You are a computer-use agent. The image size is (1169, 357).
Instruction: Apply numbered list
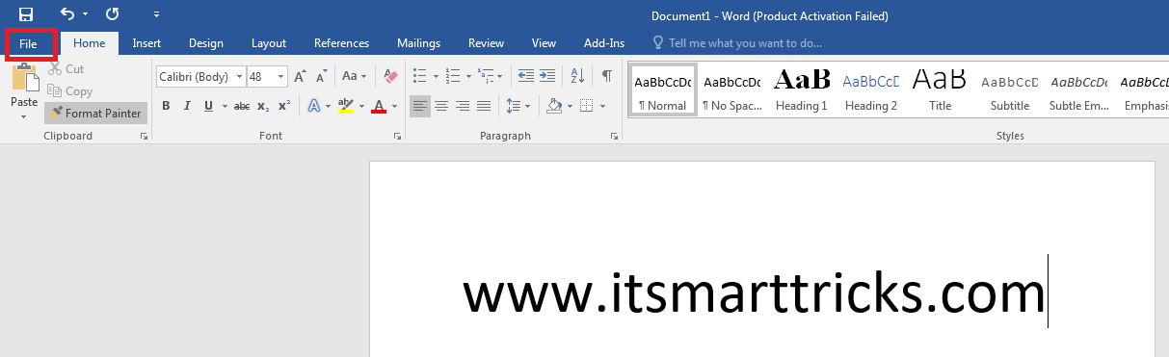(452, 76)
